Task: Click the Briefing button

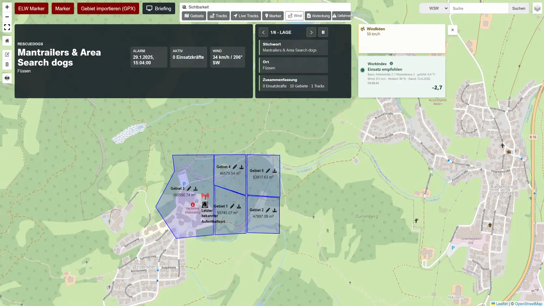Action: [x=158, y=8]
